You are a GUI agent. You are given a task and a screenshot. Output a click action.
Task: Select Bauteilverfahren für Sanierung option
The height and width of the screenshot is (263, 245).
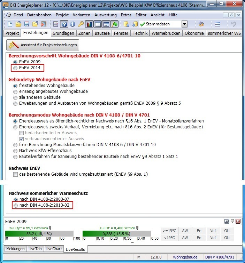15,157
